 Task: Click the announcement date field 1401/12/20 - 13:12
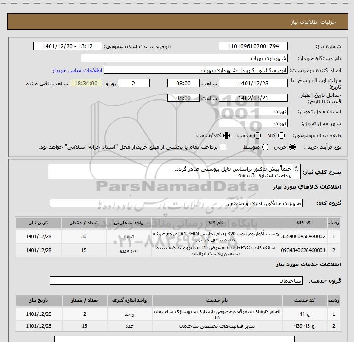coord(68,46)
